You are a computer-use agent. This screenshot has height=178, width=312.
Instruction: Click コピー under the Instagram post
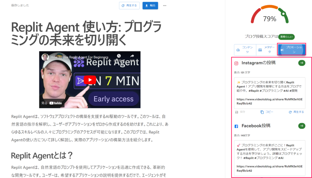tap(267, 112)
